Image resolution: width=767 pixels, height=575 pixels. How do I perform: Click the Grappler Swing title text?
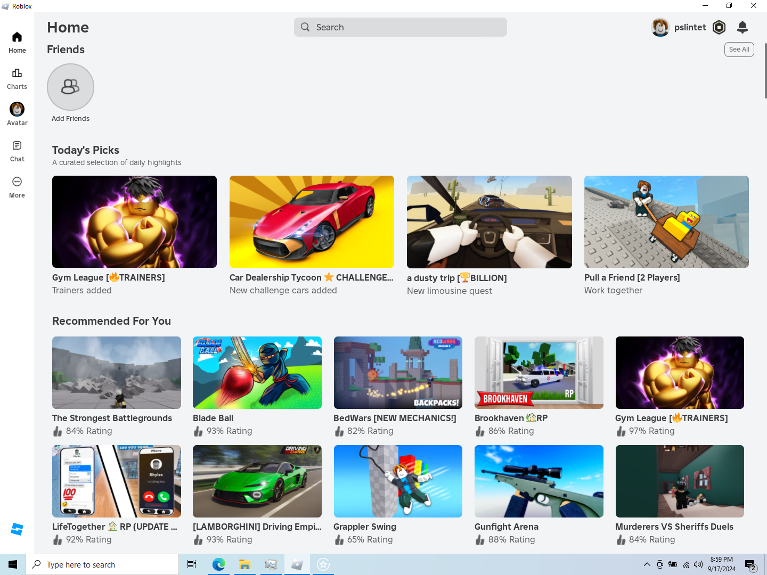[x=365, y=527]
